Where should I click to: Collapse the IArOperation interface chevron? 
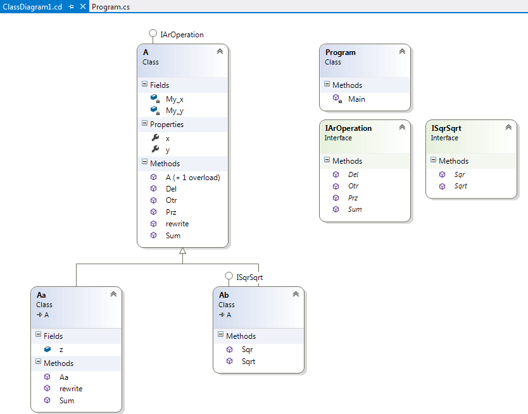(402, 127)
